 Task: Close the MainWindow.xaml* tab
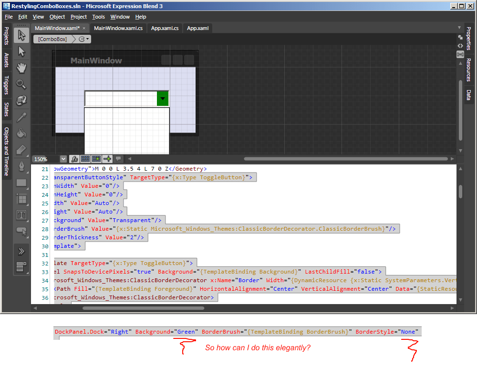pos(84,28)
